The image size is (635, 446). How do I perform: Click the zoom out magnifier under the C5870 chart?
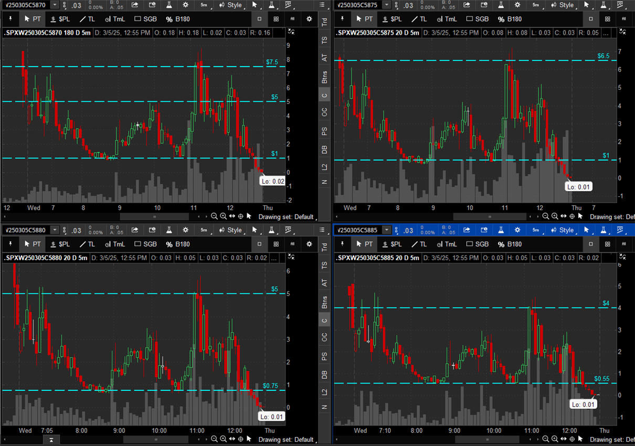click(x=214, y=216)
